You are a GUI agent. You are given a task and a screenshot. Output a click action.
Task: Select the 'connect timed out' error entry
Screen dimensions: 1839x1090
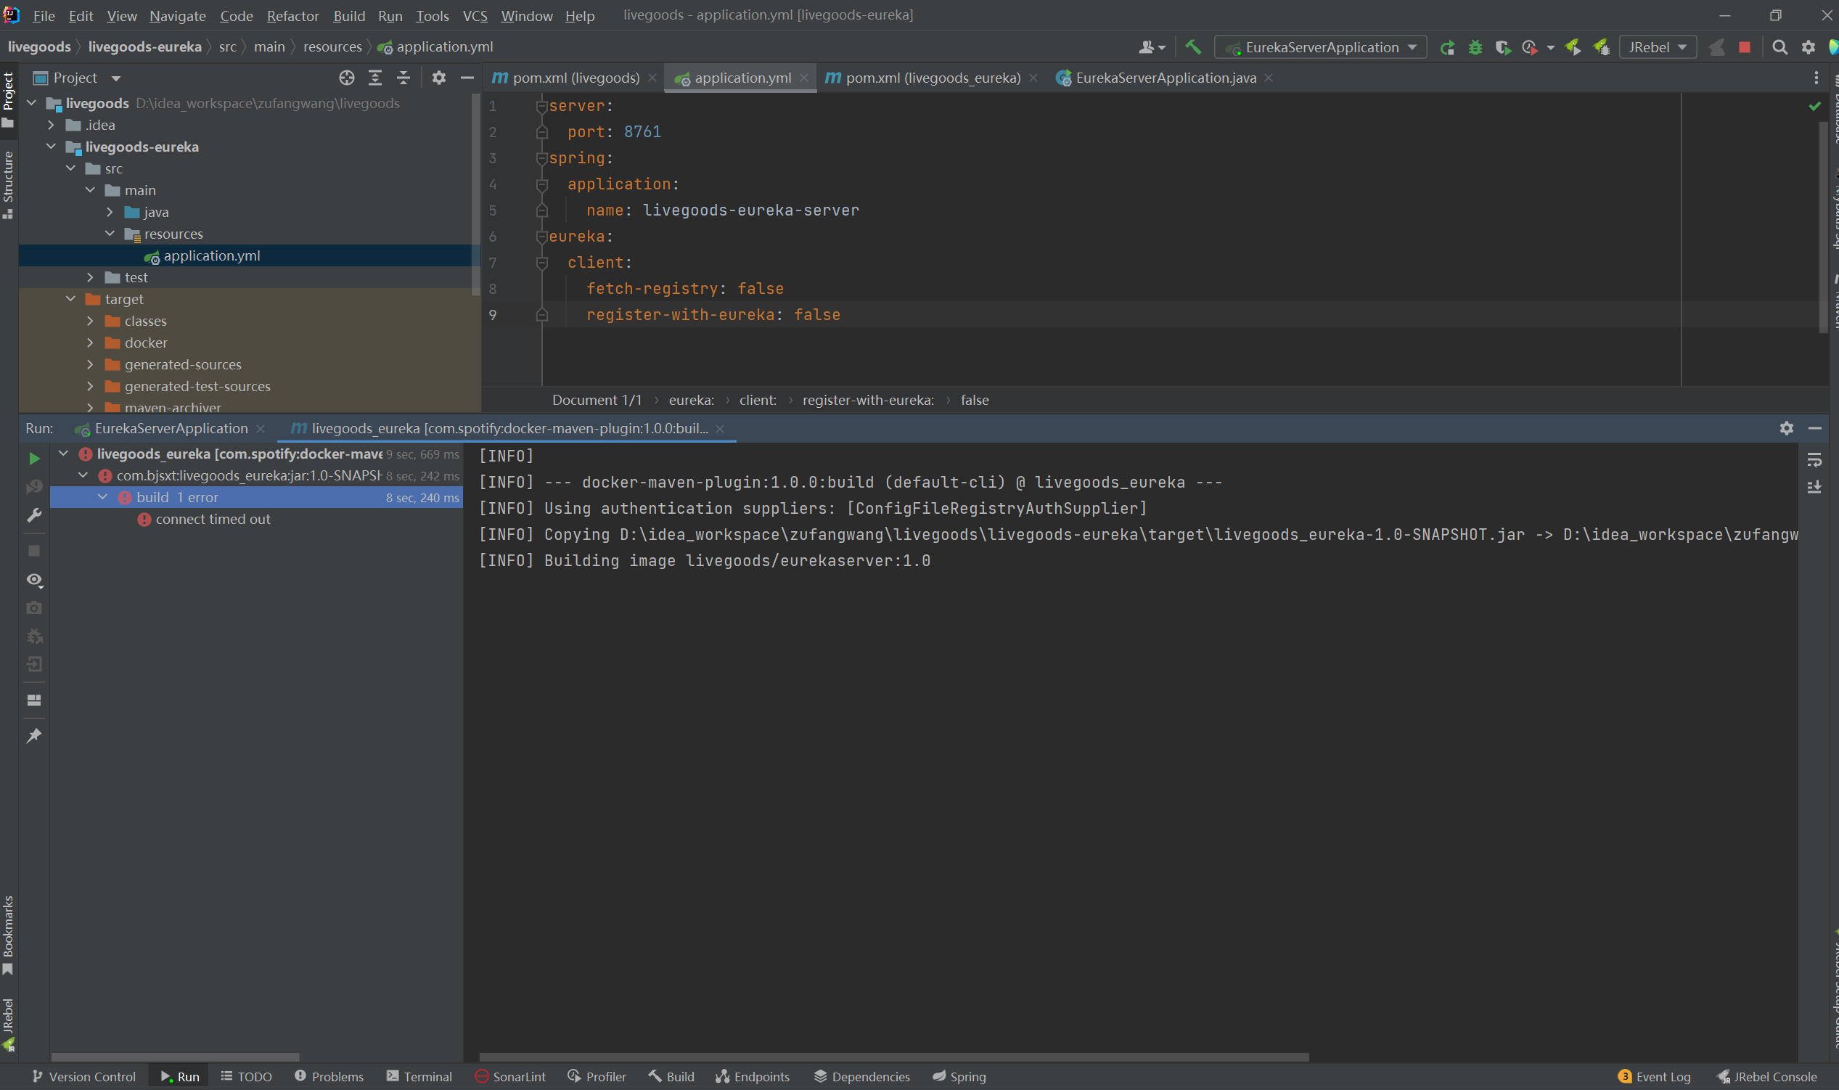213,520
